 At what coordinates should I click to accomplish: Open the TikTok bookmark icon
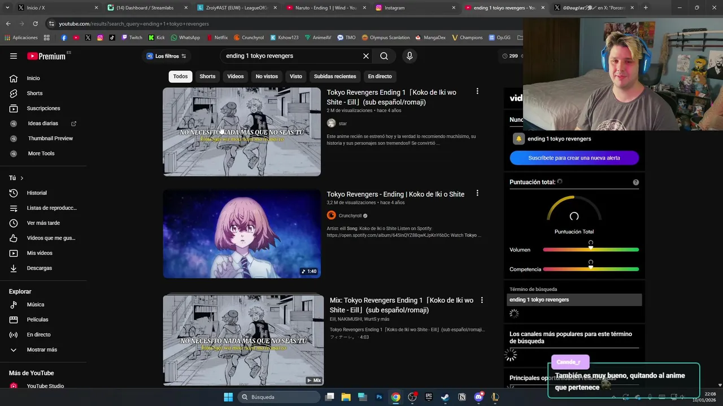coord(112,38)
